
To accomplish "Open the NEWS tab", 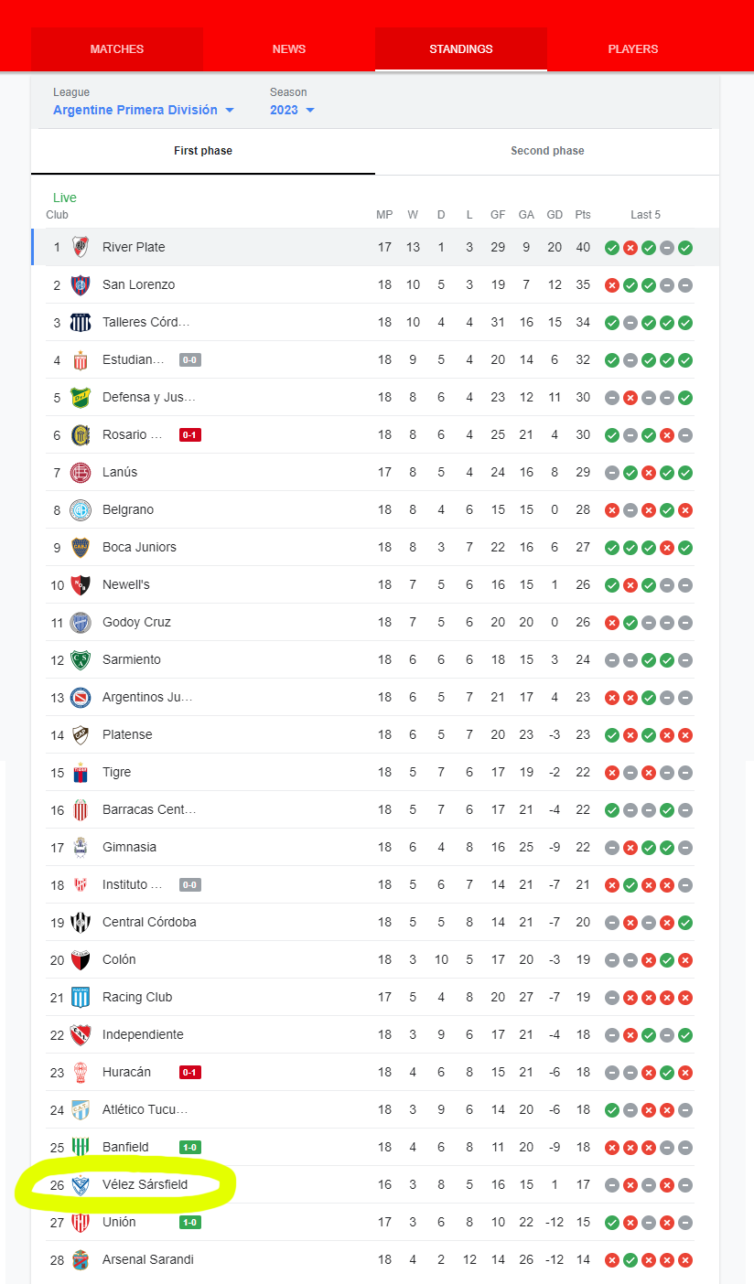I will point(289,49).
